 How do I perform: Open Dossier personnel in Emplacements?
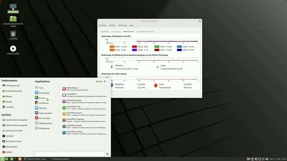click(x=12, y=91)
